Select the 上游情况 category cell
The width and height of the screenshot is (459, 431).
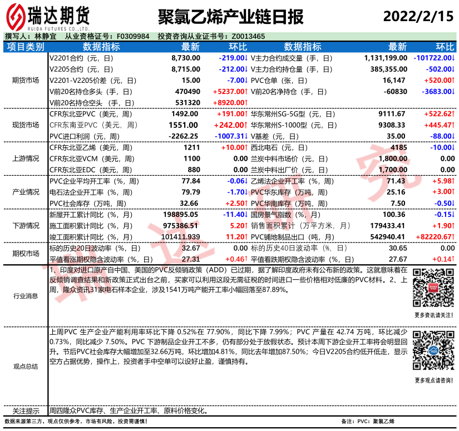coord(26,158)
